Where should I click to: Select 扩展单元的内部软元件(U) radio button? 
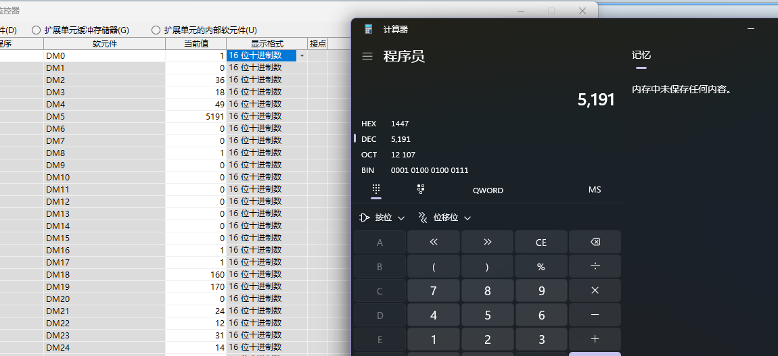click(x=156, y=30)
